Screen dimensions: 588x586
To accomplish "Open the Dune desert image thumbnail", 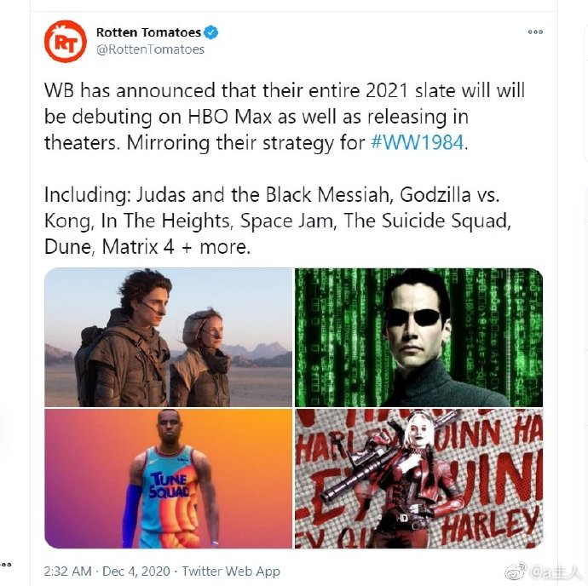I will coord(168,337).
